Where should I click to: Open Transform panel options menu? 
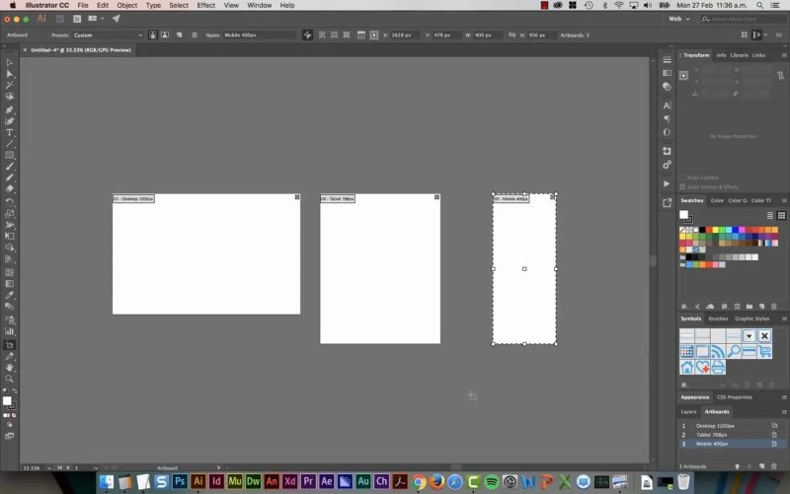tap(784, 55)
